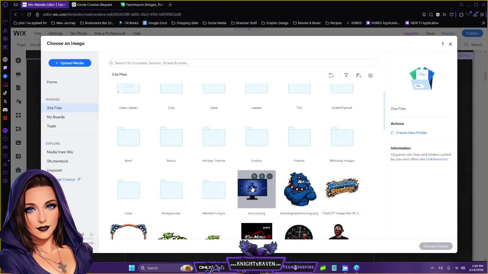This screenshot has height=274, width=488.
Task: Open the Graphic Design bookmarks folder
Action: 274,23
